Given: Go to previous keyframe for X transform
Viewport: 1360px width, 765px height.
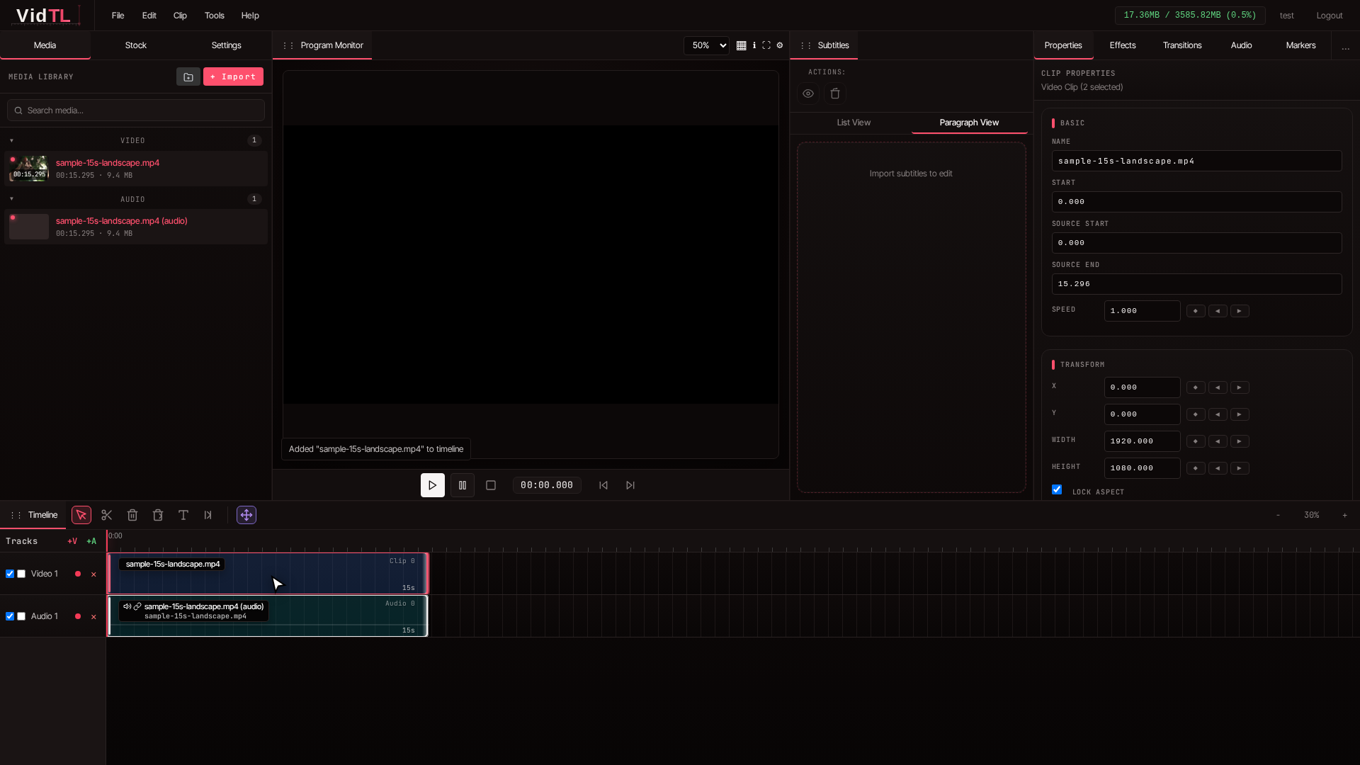Looking at the screenshot, I should click(1218, 387).
